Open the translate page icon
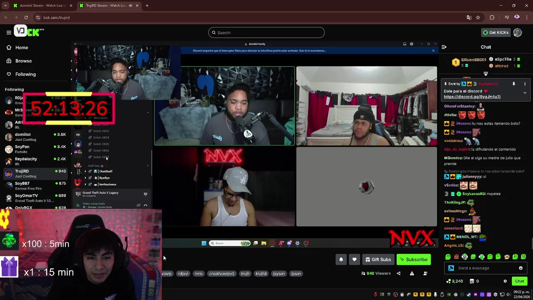 coord(469,17)
